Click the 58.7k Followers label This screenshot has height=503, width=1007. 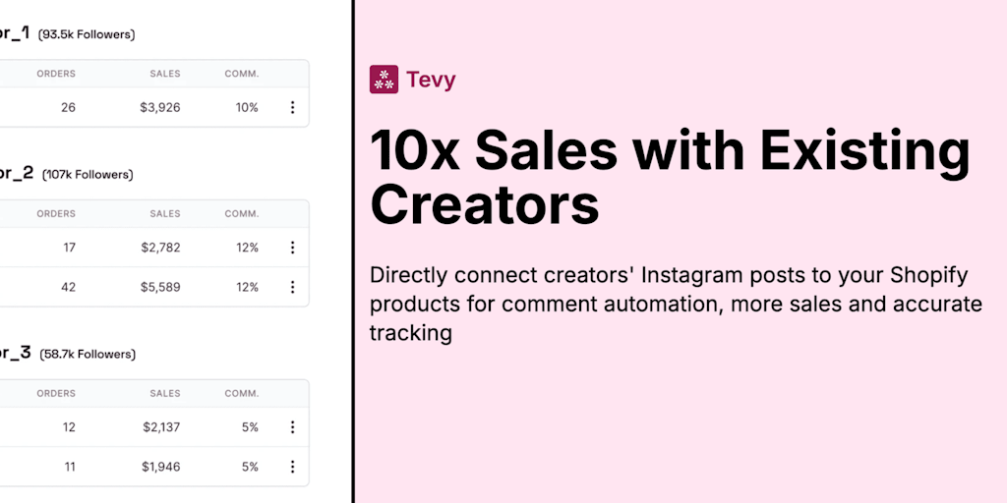click(88, 354)
